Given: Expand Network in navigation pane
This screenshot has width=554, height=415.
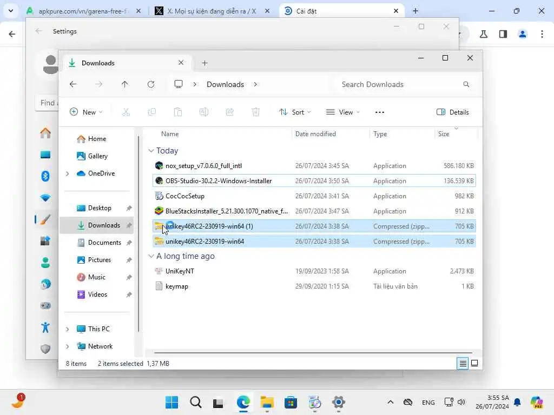Looking at the screenshot, I should coord(68,346).
